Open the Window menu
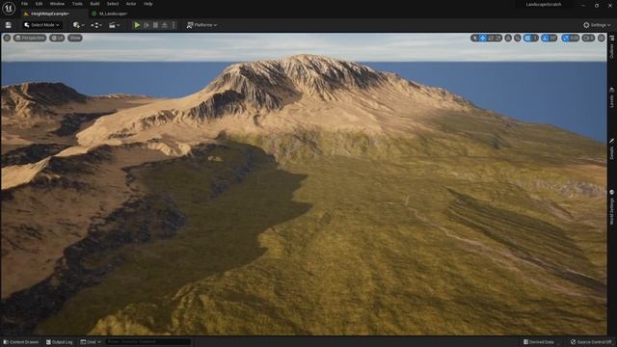The height and width of the screenshot is (347, 617). 57,4
